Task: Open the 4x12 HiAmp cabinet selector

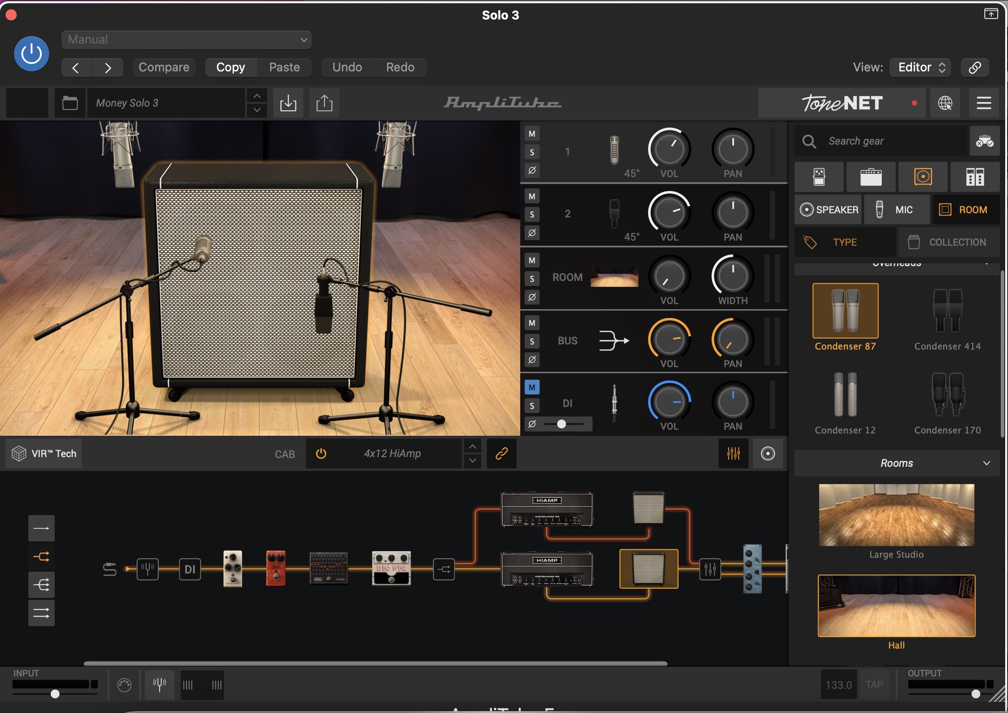Action: click(x=392, y=453)
